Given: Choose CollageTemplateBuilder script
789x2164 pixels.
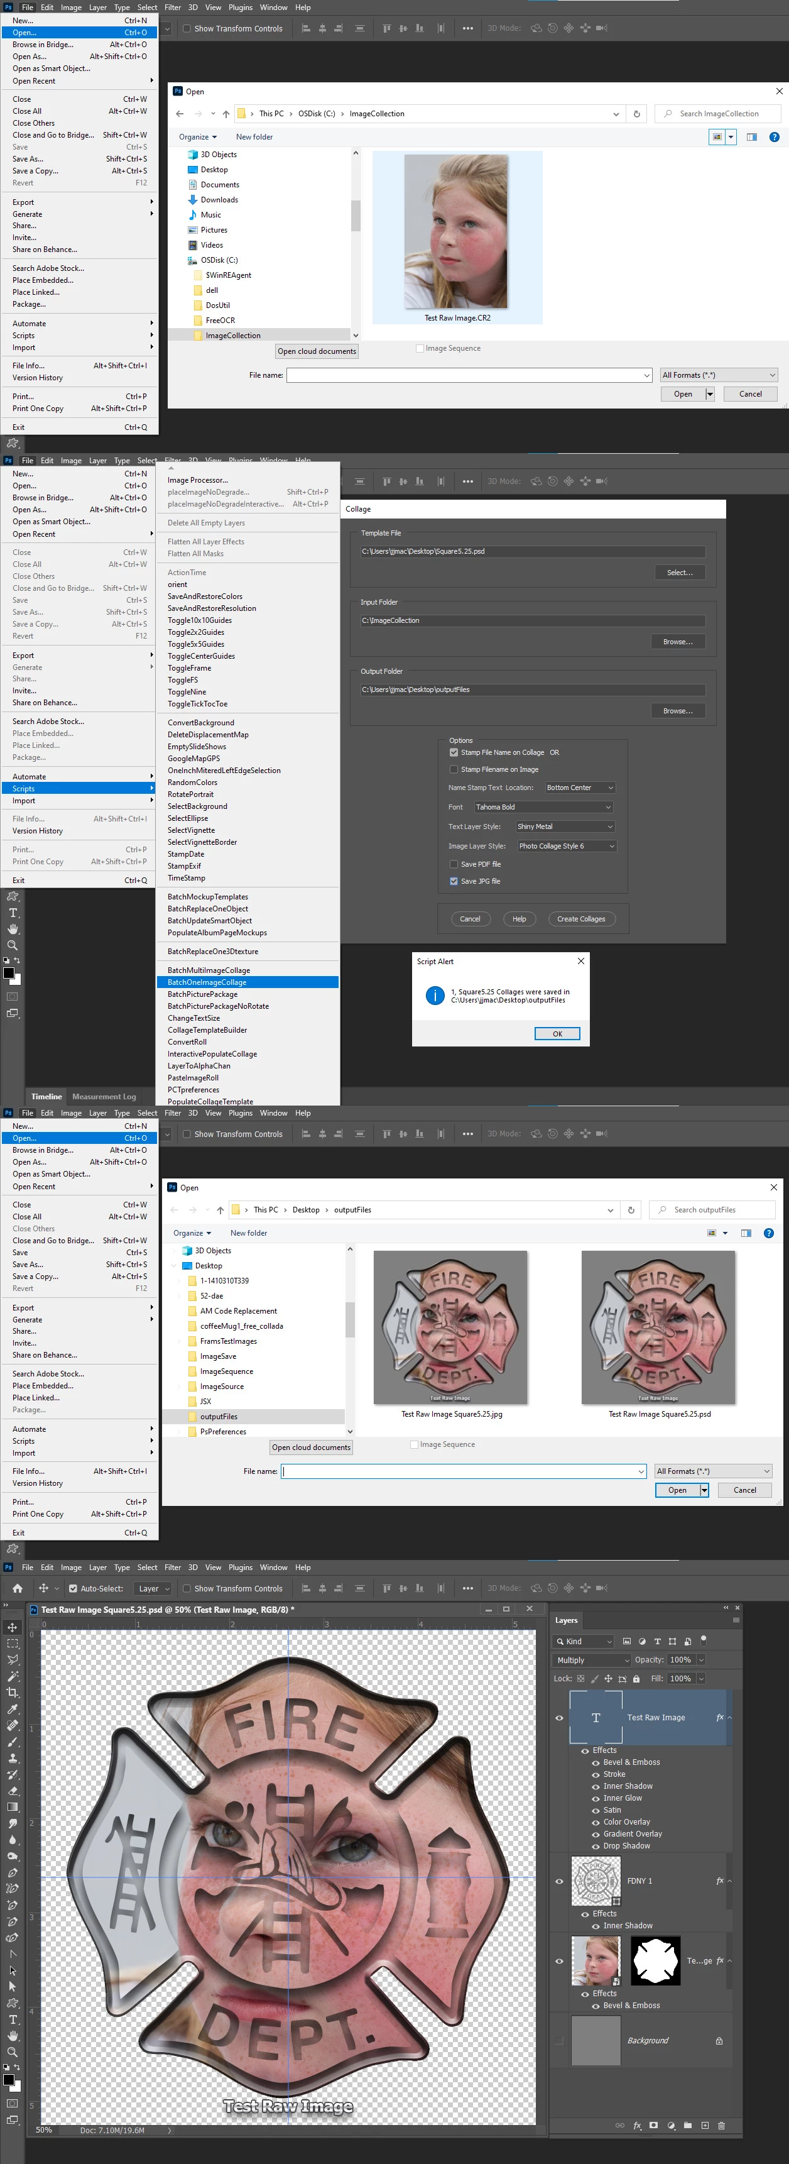Looking at the screenshot, I should 248,1030.
